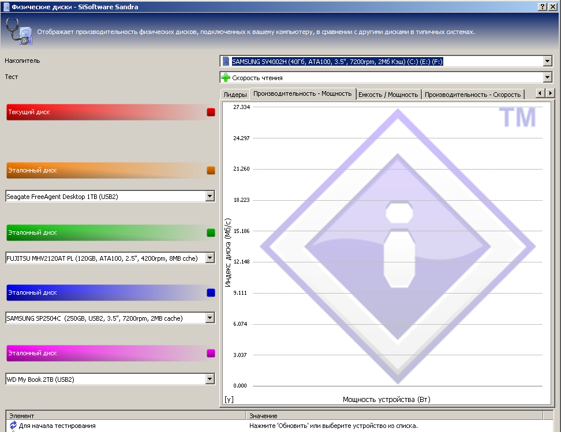Click the [y] axis toggle below the chart

[x=229, y=400]
